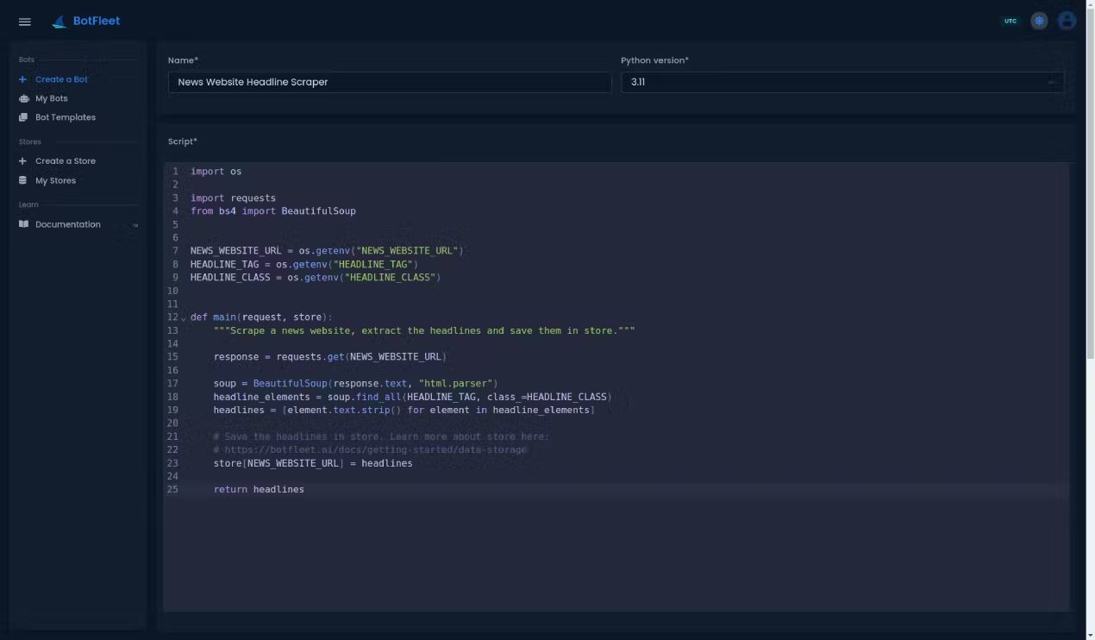This screenshot has width=1095, height=640.
Task: Click the line 'from bs4 import BeautifulSoup'
Action: (x=273, y=210)
